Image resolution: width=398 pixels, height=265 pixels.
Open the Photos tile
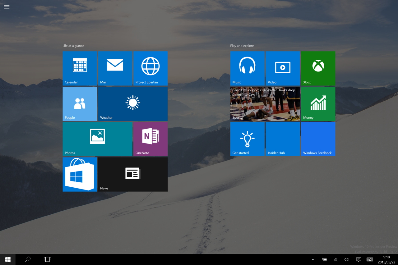pyautogui.click(x=97, y=139)
